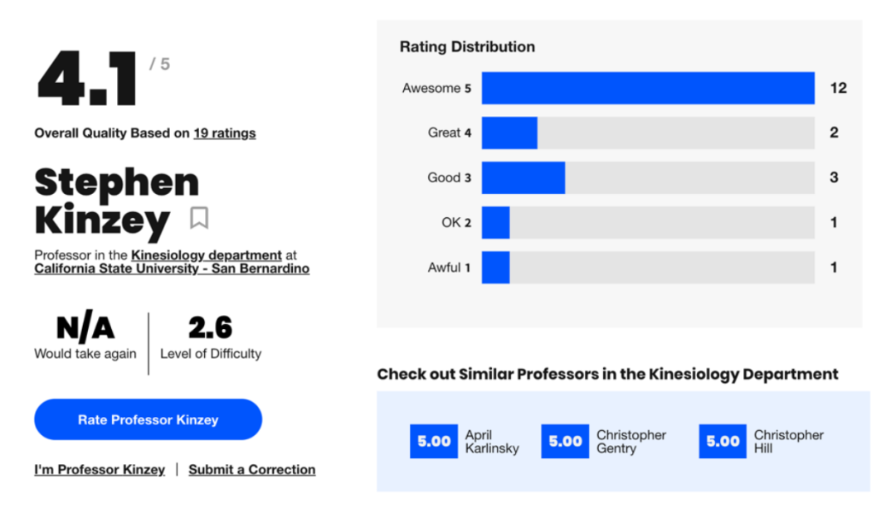The image size is (896, 523).
Task: Click Christopher Gentry's 5.00 rating badge
Action: click(565, 442)
